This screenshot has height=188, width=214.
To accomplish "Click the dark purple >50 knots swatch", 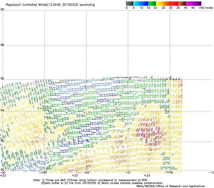I will [200, 3].
